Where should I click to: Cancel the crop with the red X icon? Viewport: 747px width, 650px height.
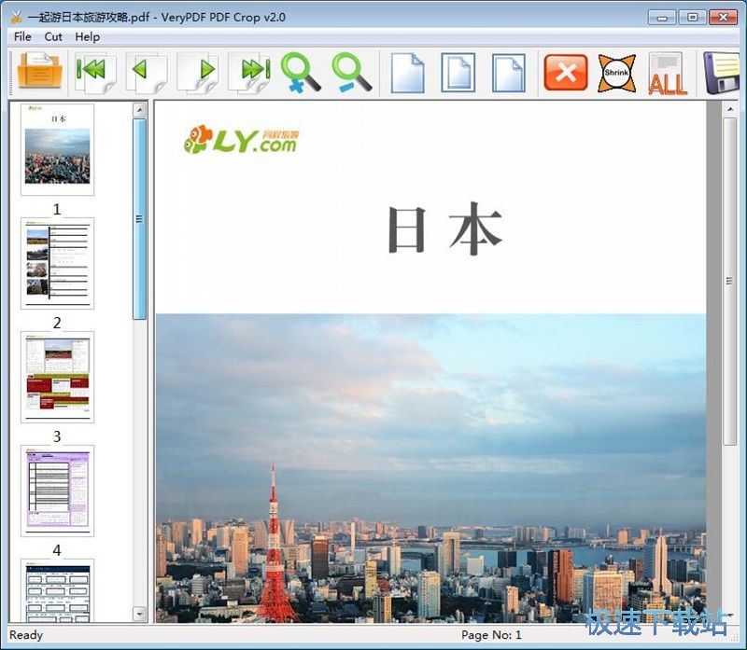(x=564, y=72)
